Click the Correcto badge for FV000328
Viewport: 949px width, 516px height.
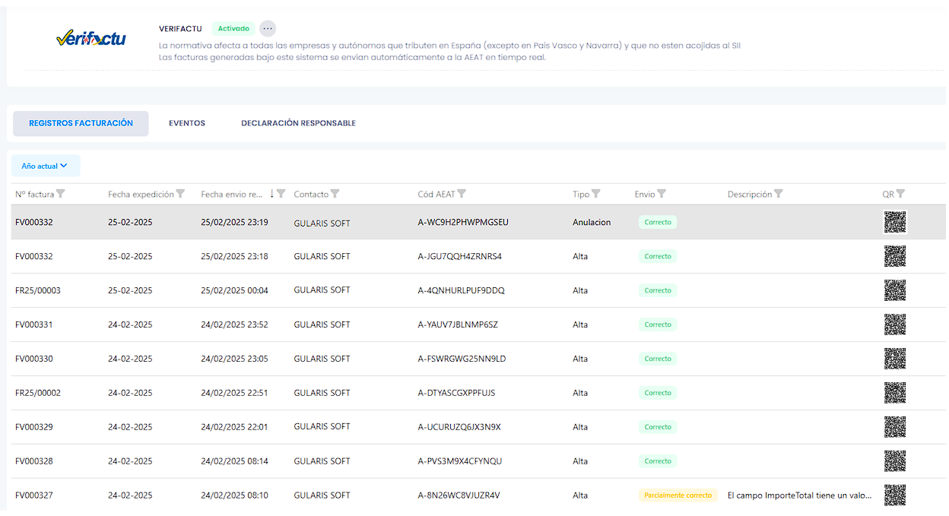tap(658, 461)
